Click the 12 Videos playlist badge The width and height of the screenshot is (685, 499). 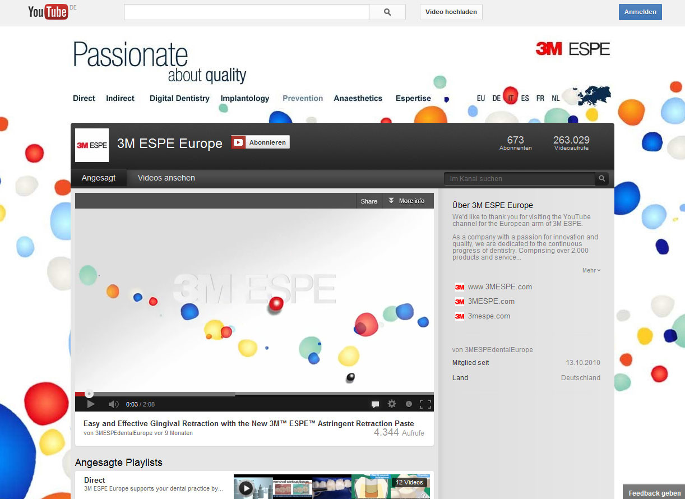(x=409, y=482)
